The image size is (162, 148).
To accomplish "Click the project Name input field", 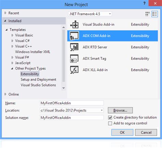I will tap(72, 103).
